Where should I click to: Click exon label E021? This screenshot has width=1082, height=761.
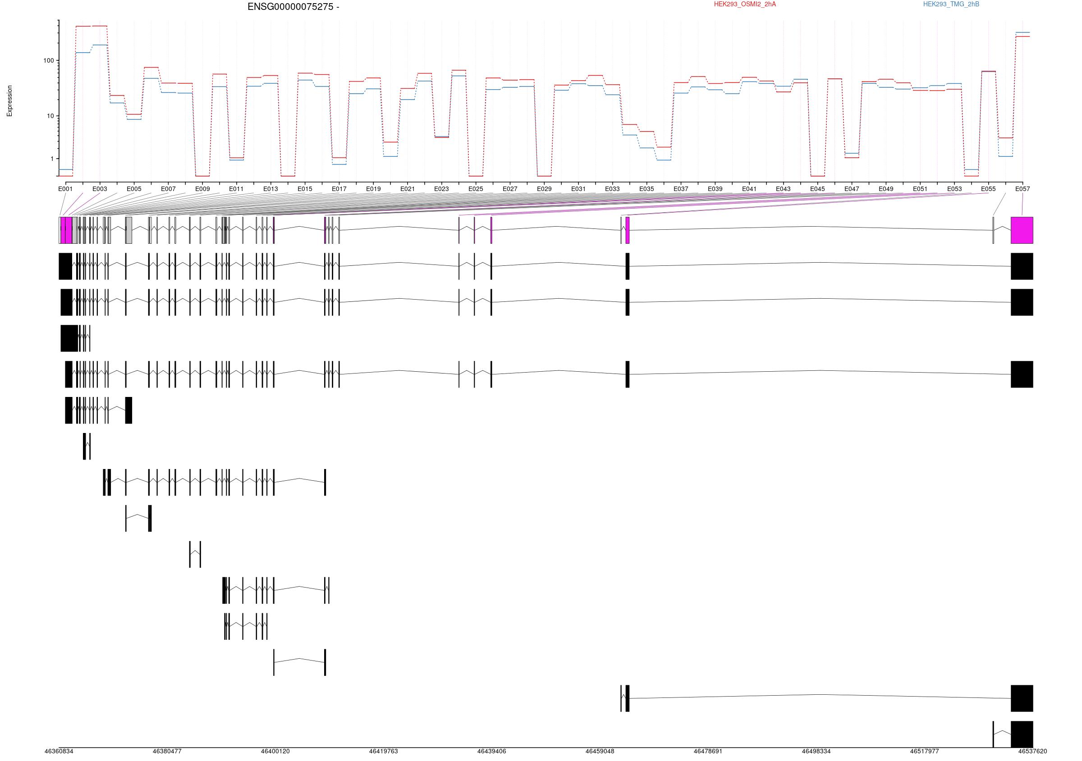[408, 189]
